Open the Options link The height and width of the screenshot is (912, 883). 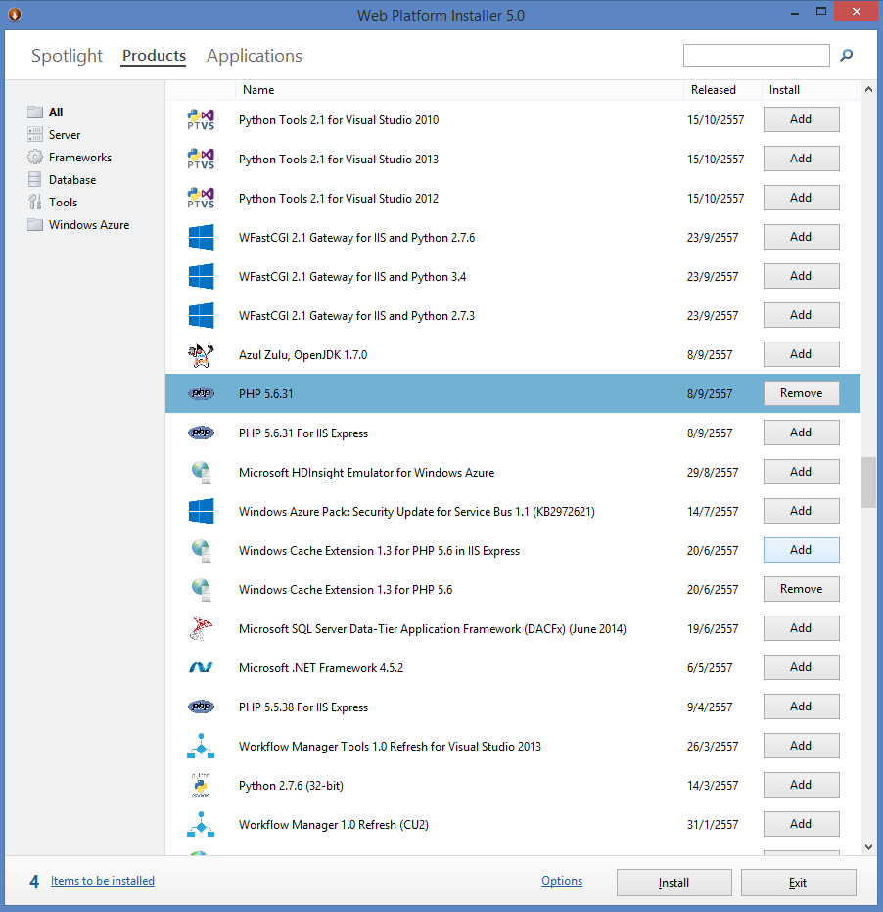pos(562,881)
